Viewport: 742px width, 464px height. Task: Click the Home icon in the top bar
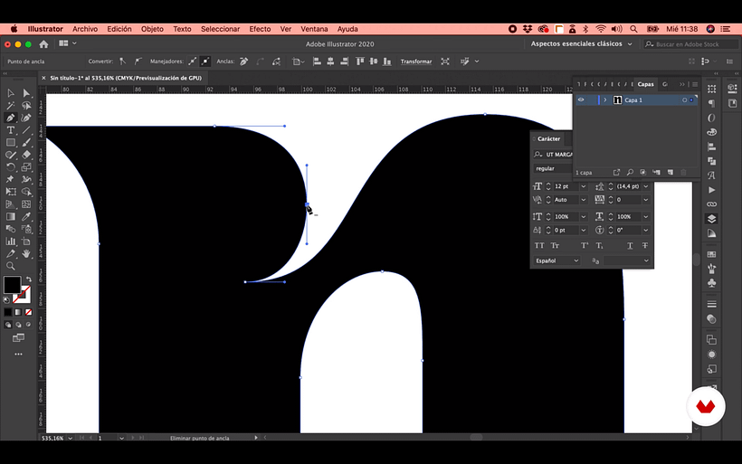point(43,43)
